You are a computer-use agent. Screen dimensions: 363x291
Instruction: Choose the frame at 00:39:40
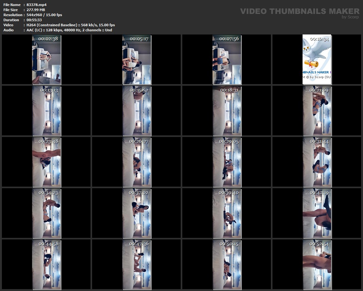pyautogui.click(x=227, y=213)
